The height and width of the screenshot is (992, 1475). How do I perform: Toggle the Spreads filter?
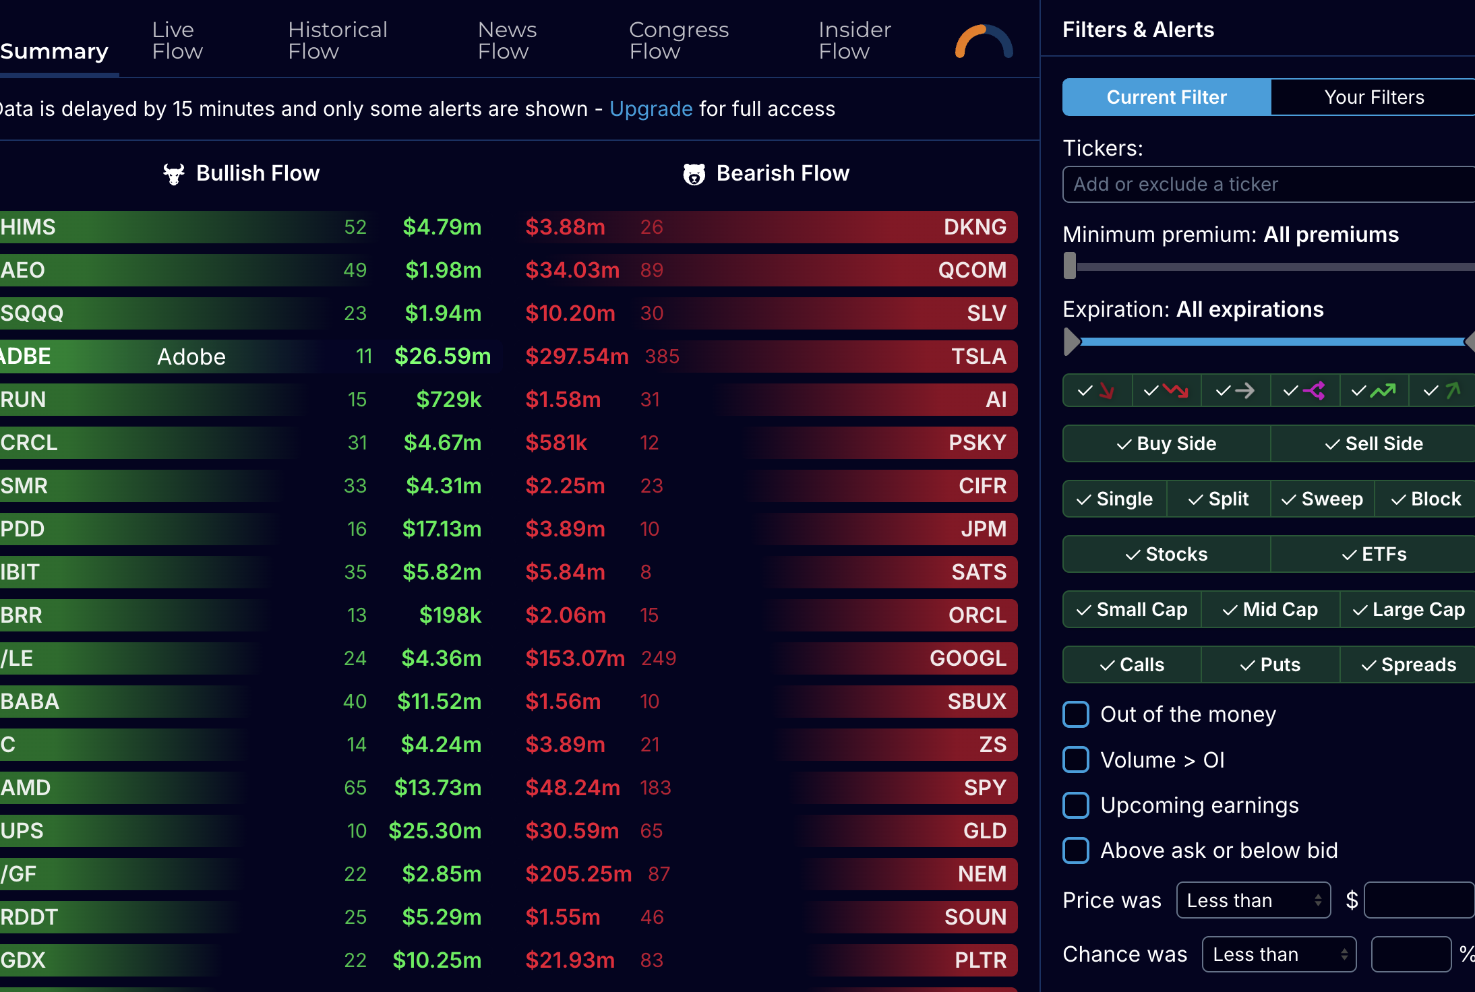[1408, 664]
